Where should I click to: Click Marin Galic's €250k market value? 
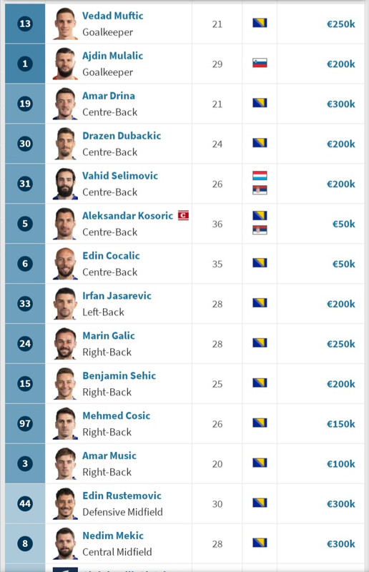(x=341, y=344)
